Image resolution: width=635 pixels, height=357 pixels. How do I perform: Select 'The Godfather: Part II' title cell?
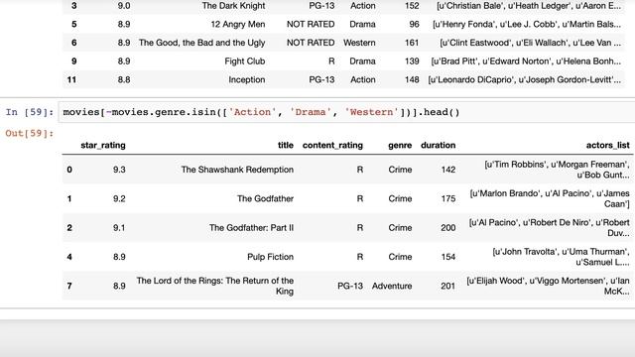pos(251,228)
